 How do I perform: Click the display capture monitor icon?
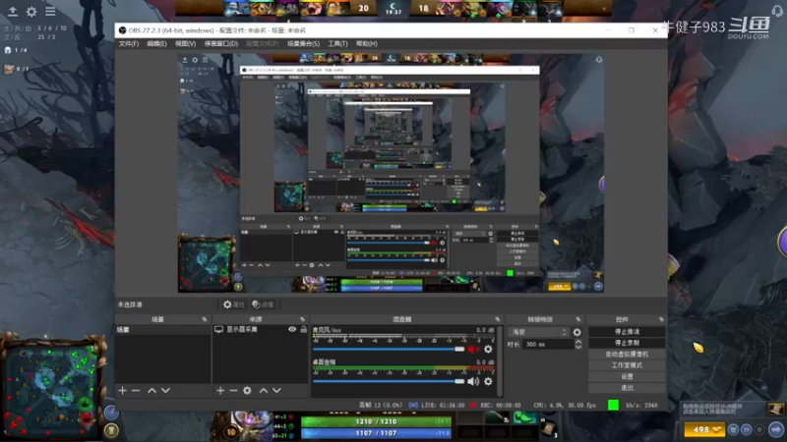[x=218, y=330]
